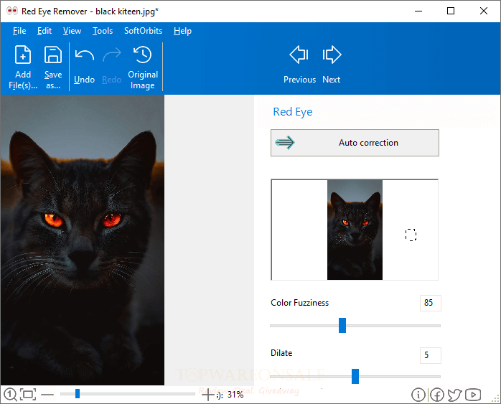
Task: Open the YouTube icon link
Action: pos(473,395)
